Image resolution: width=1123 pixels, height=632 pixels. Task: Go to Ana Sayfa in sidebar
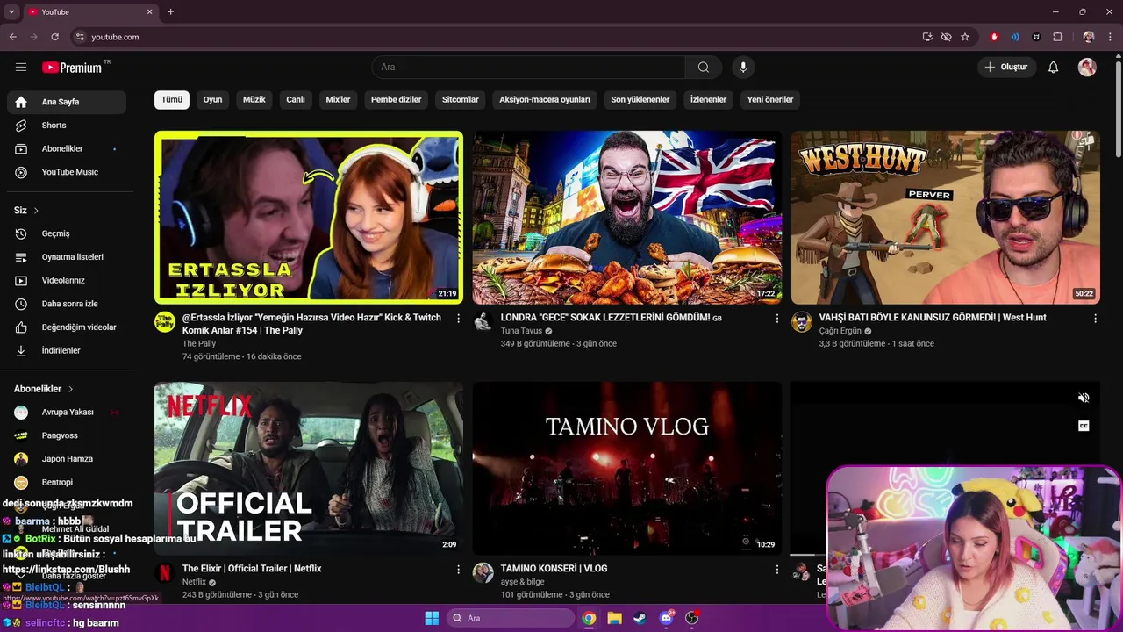(x=67, y=102)
